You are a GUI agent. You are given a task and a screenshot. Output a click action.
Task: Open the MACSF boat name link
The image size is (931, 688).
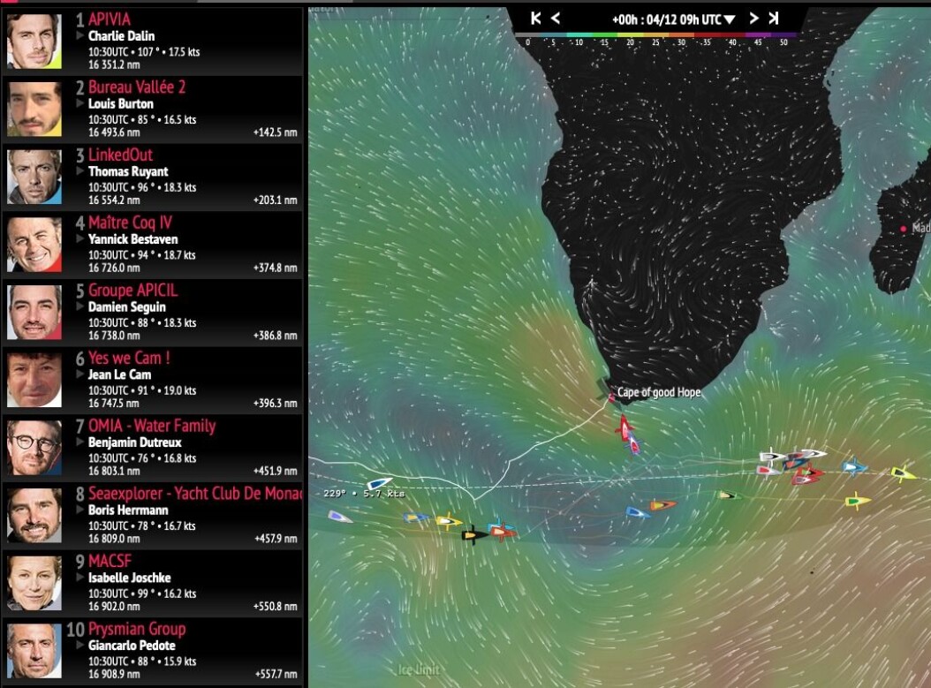point(110,560)
